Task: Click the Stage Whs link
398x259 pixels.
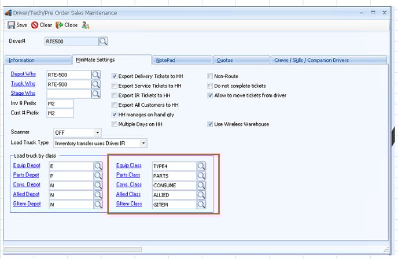Action: click(x=23, y=93)
